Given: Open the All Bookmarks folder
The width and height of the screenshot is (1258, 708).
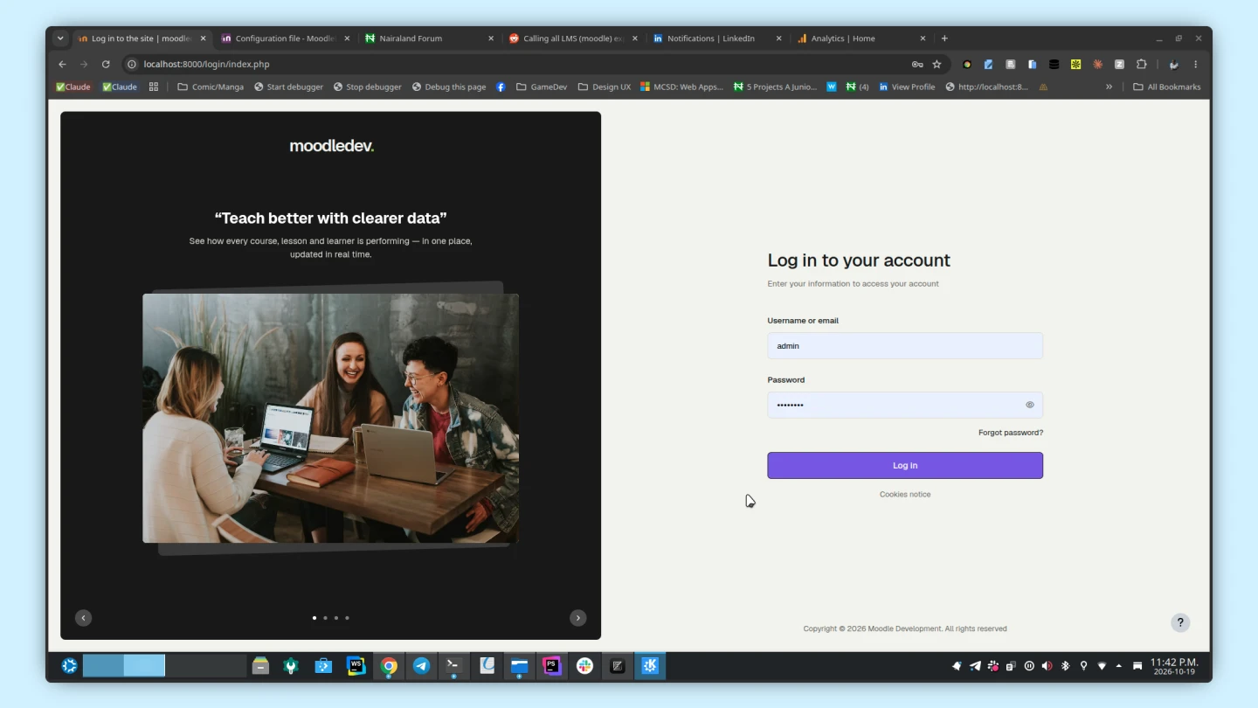Looking at the screenshot, I should [1166, 87].
